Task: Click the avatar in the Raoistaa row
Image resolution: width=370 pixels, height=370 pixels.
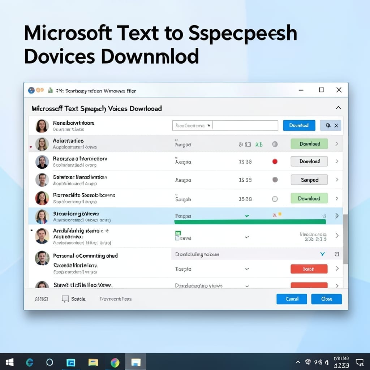Action: click(42, 162)
